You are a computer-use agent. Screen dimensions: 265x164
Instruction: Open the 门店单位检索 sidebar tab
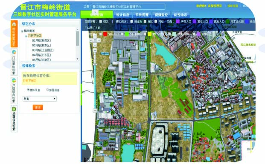(14, 62)
